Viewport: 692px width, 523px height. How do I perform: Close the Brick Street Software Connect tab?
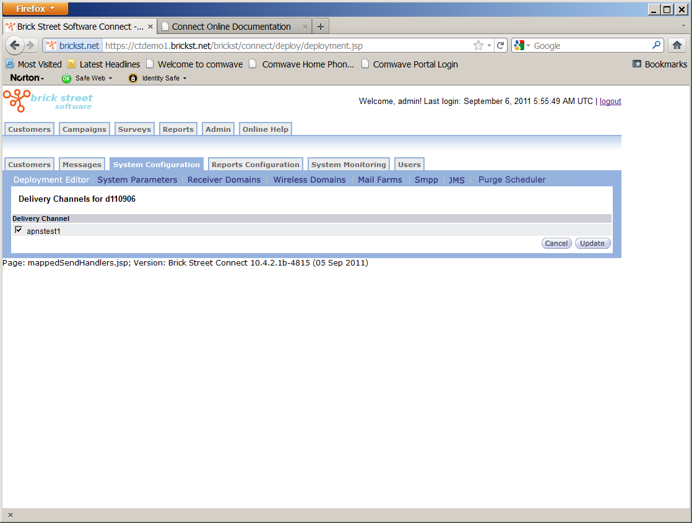pos(150,27)
